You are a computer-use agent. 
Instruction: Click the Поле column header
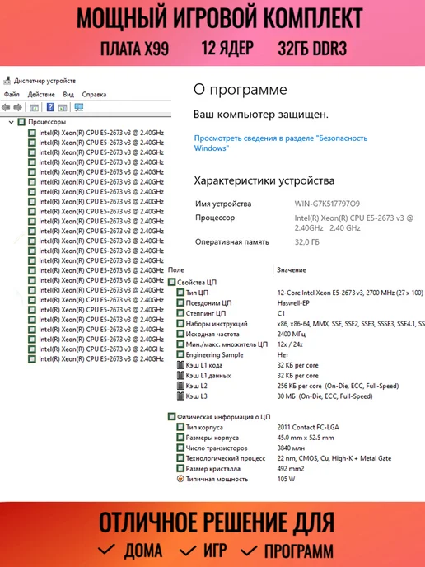pyautogui.click(x=176, y=269)
